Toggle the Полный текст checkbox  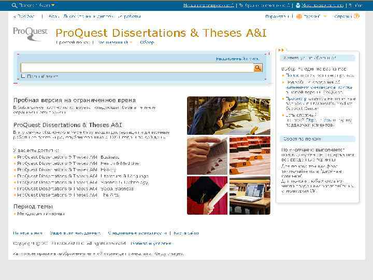pyautogui.click(x=23, y=76)
